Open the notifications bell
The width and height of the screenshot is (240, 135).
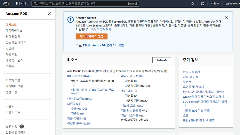tap(193, 4)
